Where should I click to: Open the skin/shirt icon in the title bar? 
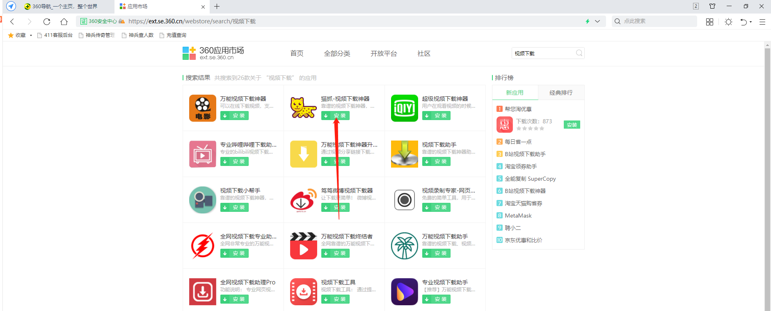712,6
